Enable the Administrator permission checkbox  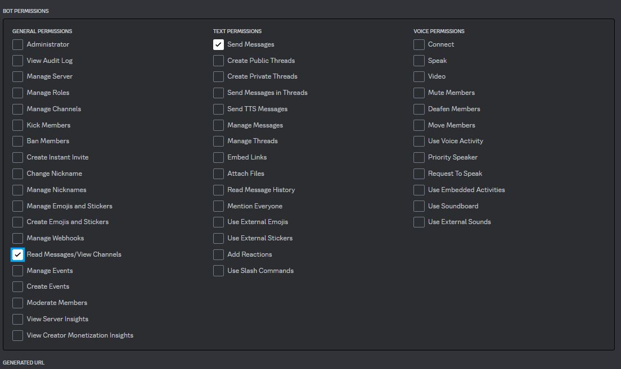point(17,44)
